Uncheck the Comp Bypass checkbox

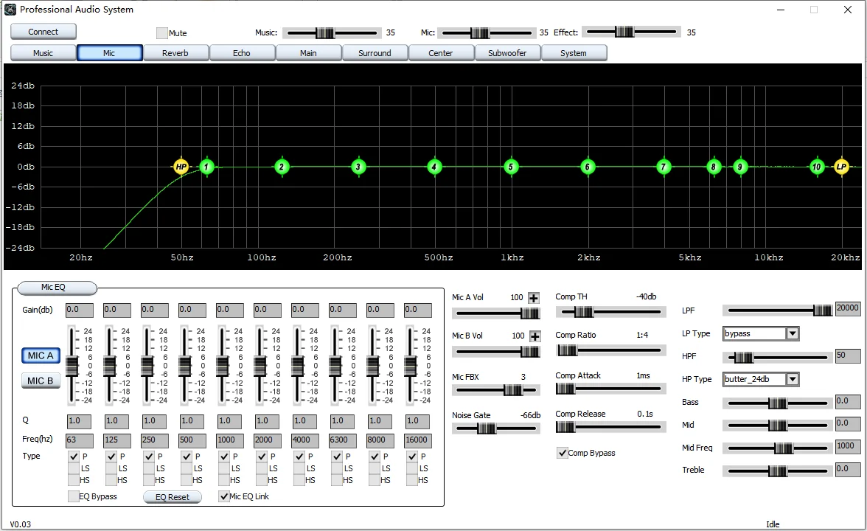(x=563, y=453)
